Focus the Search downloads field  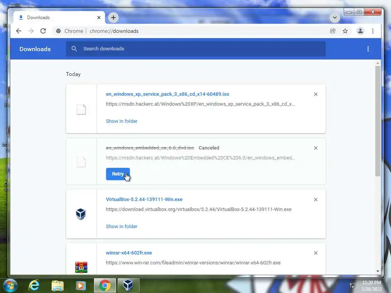pos(196,49)
